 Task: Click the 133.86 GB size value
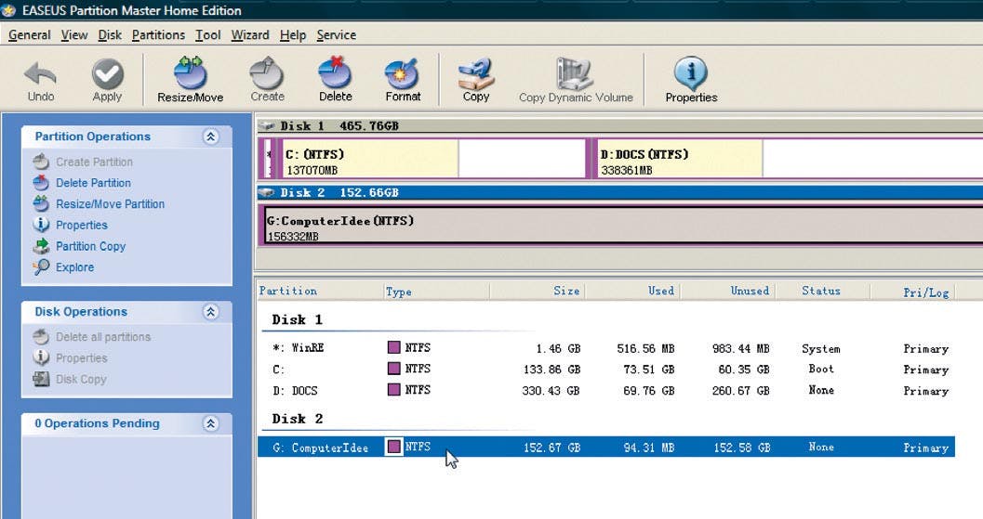[551, 370]
